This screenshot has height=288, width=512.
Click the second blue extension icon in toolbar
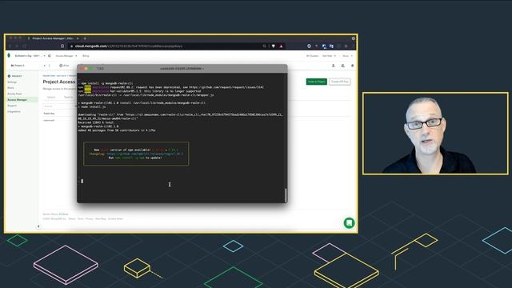(x=331, y=46)
